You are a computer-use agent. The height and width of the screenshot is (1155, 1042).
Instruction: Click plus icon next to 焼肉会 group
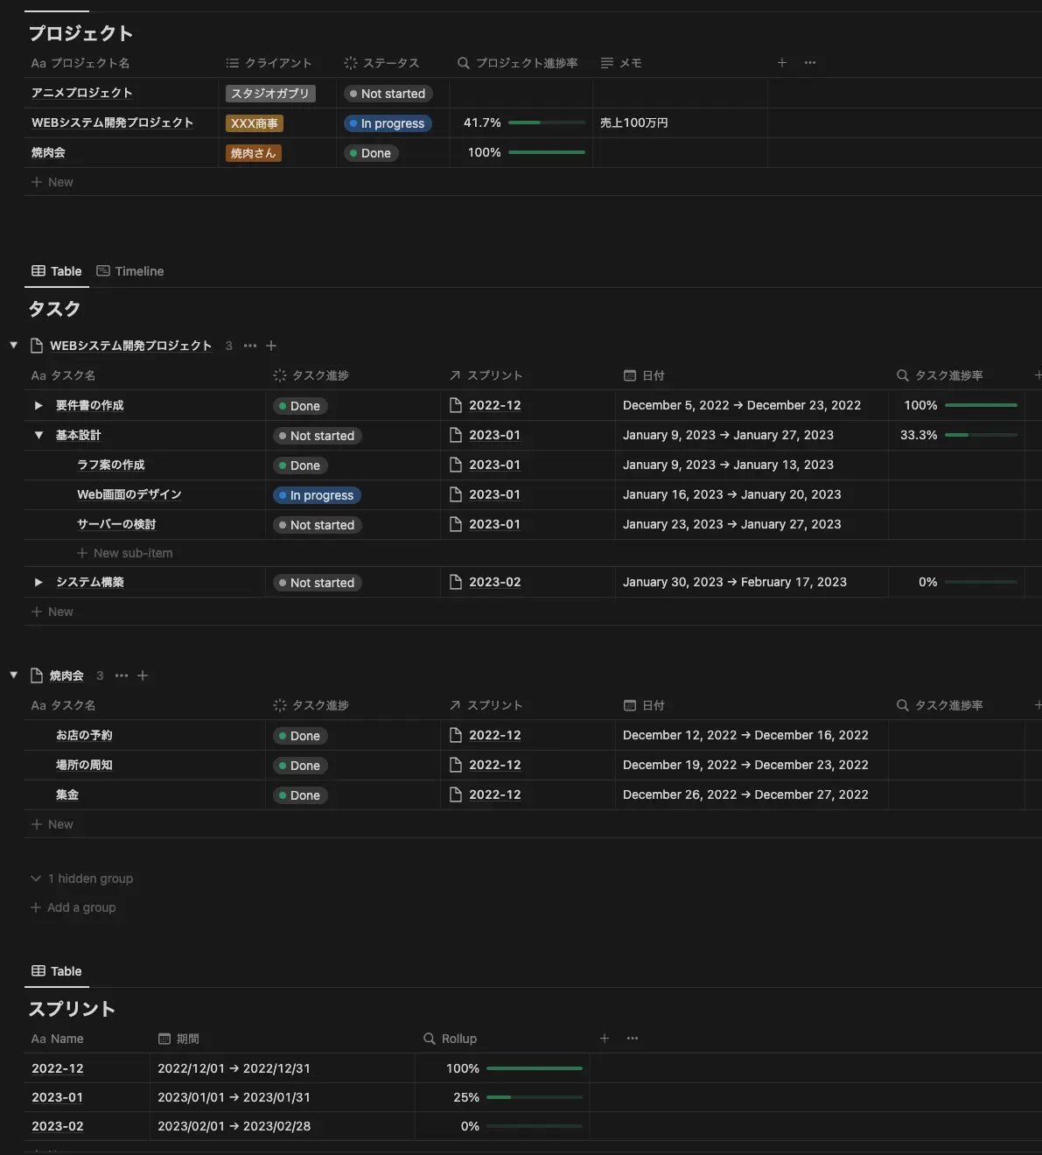[x=143, y=675]
